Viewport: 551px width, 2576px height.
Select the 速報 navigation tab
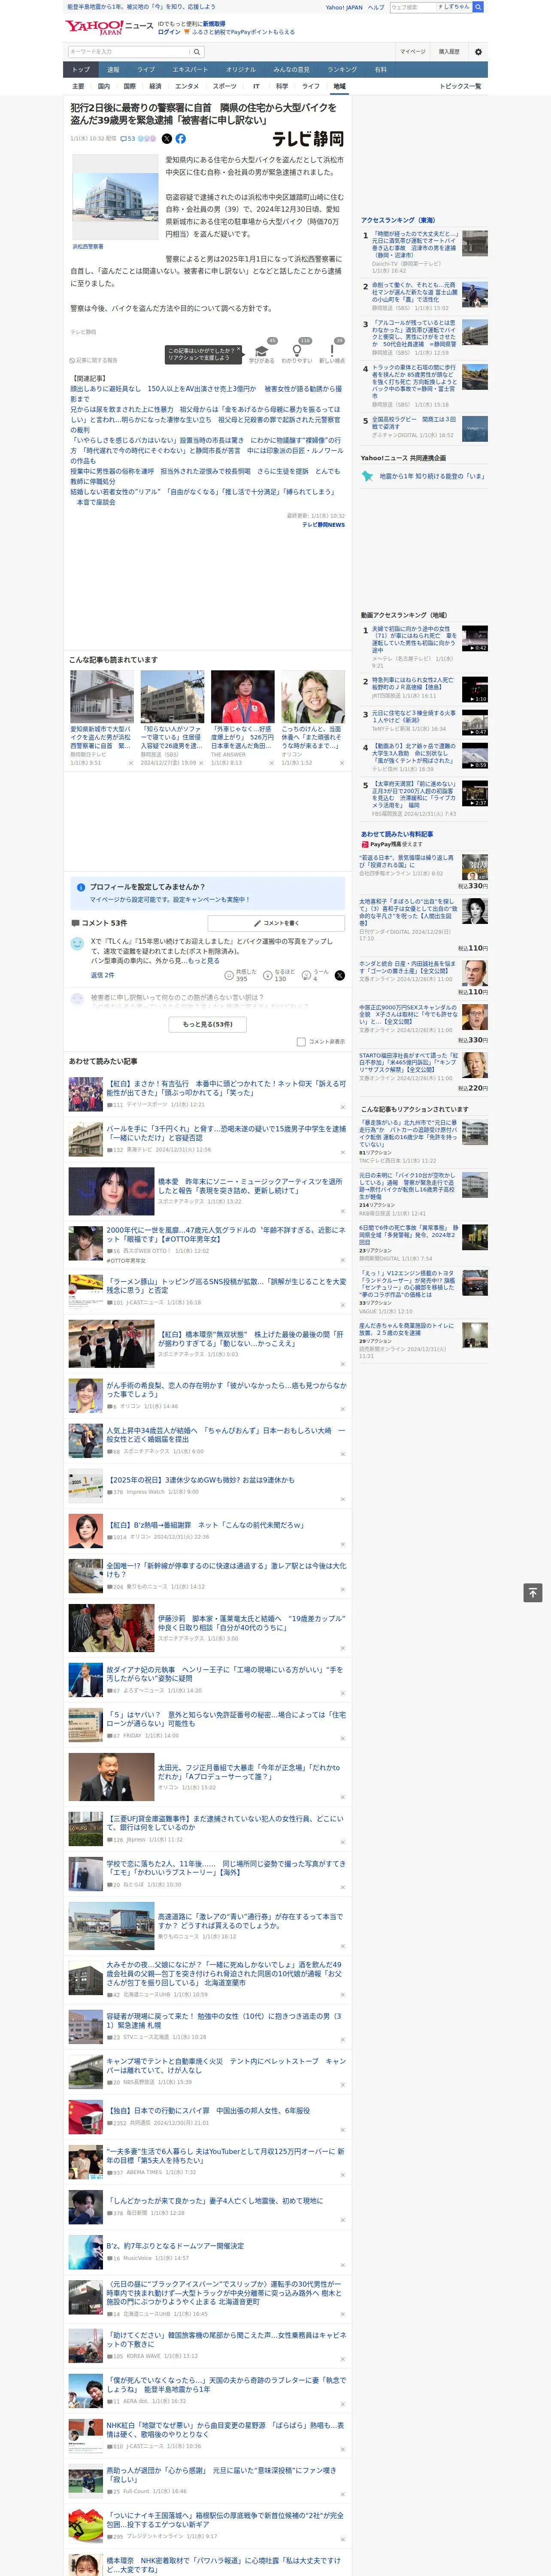(113, 70)
